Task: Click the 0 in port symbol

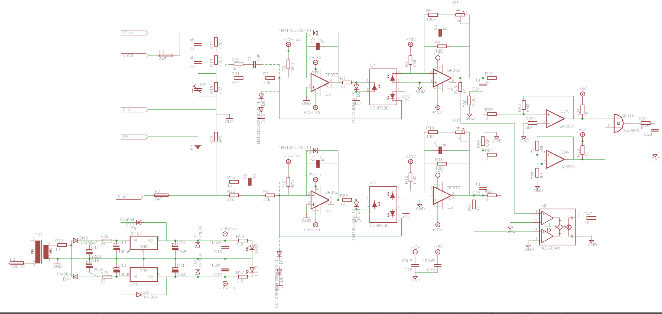Action: [135, 109]
